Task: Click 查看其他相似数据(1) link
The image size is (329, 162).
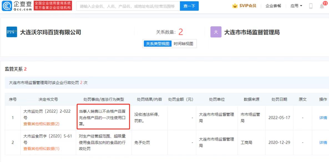Action: [41, 149]
